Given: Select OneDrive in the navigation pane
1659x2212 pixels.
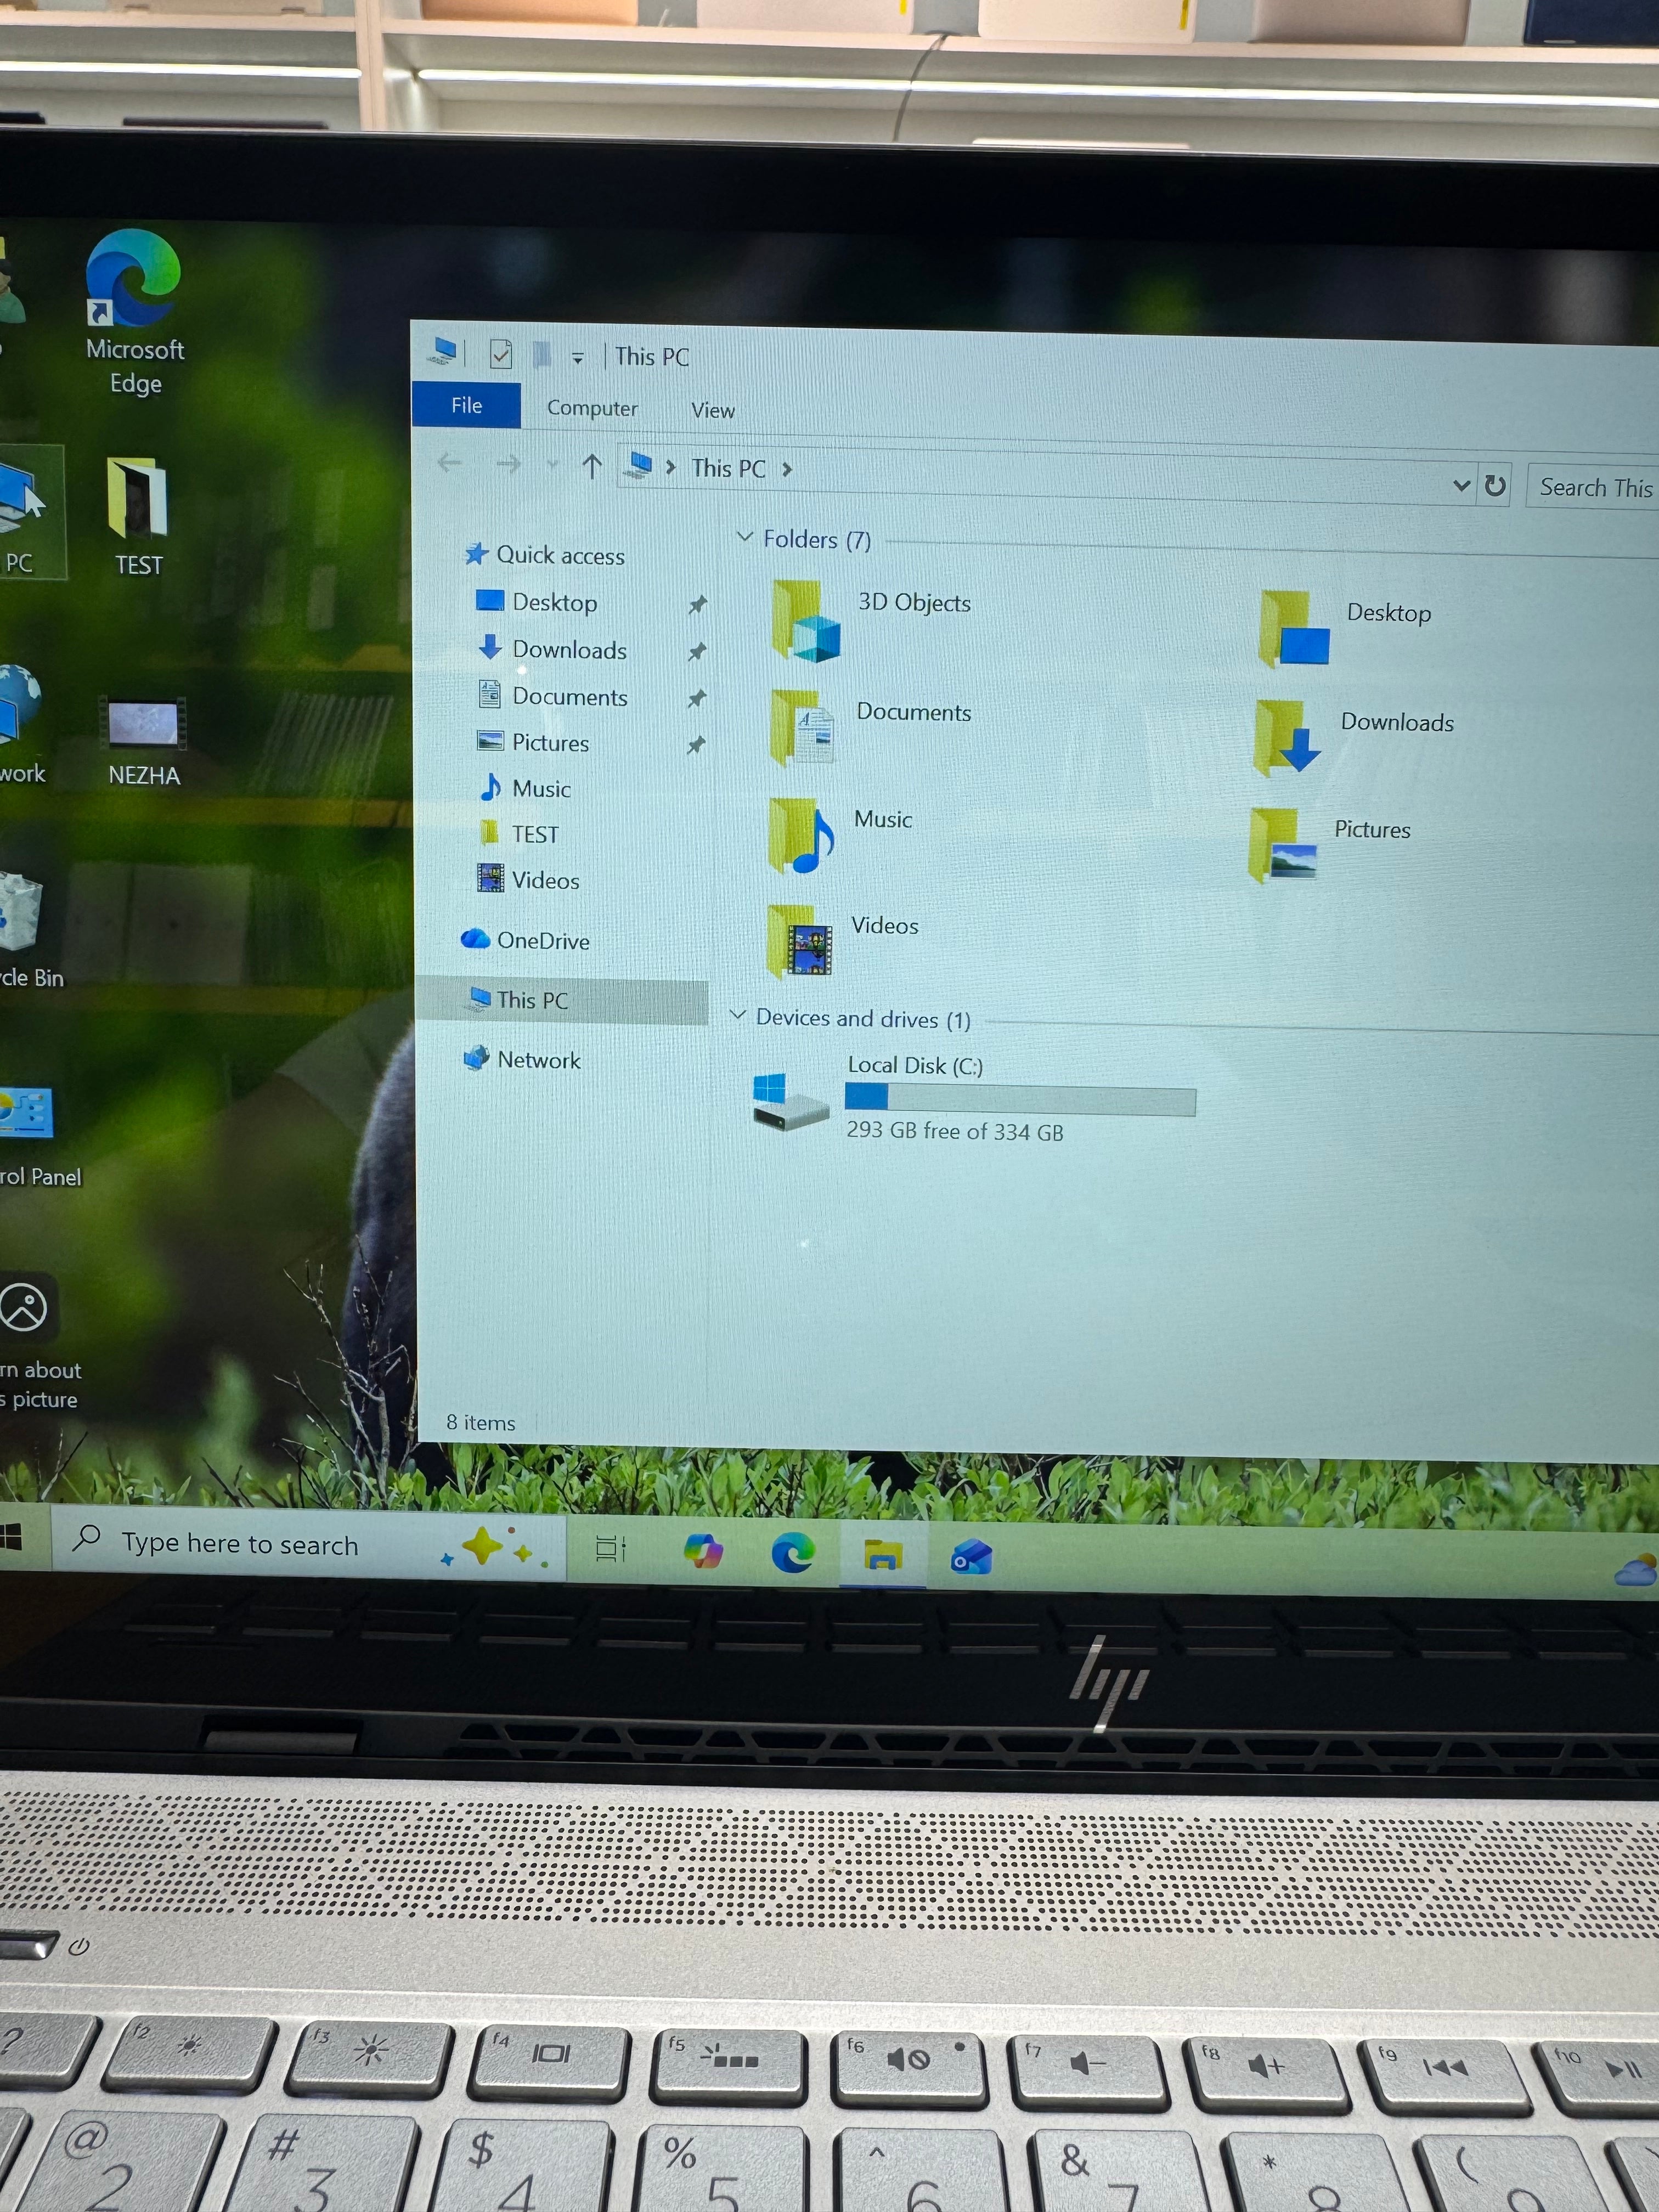Looking at the screenshot, I should click(525, 939).
